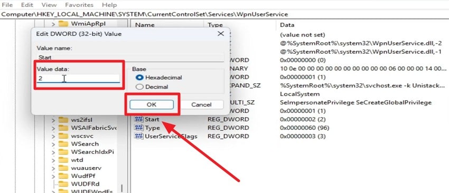Select the WSearch tree item label
The width and height of the screenshot is (449, 193).
tap(85, 144)
